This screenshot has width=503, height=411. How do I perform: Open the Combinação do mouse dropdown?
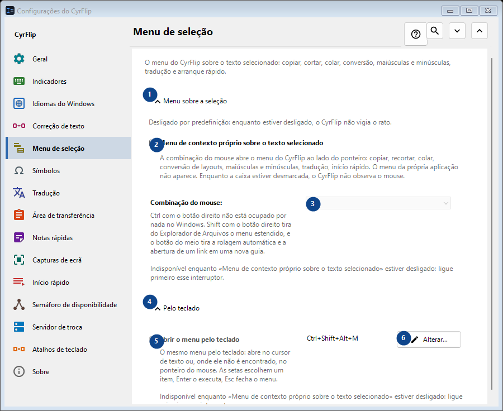[378, 203]
